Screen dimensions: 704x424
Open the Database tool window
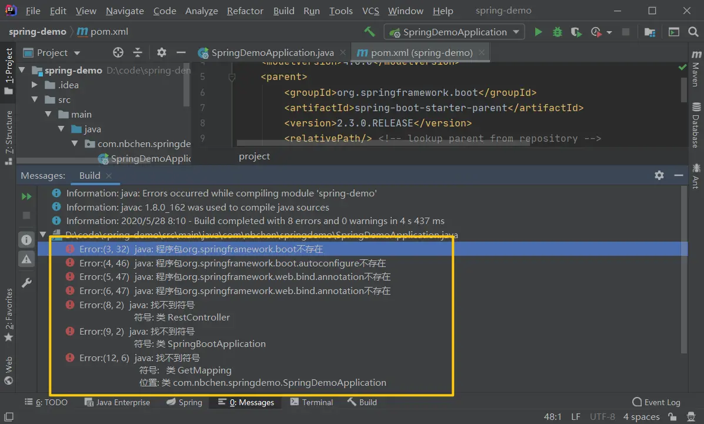pyautogui.click(x=696, y=125)
